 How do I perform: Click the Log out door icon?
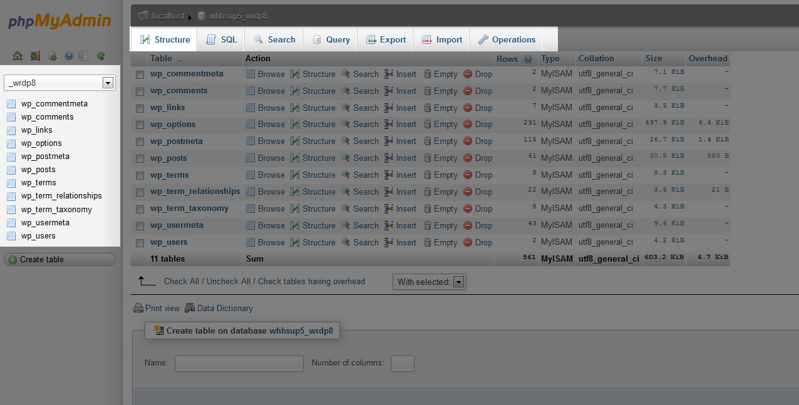tap(35, 56)
